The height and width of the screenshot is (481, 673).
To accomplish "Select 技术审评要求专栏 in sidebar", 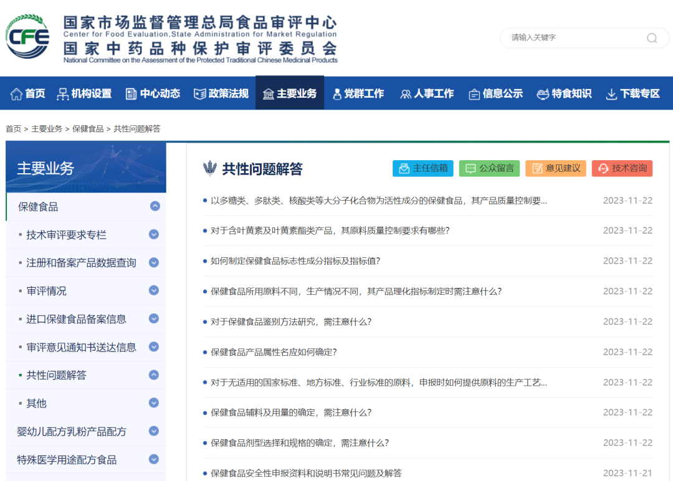I will [67, 235].
